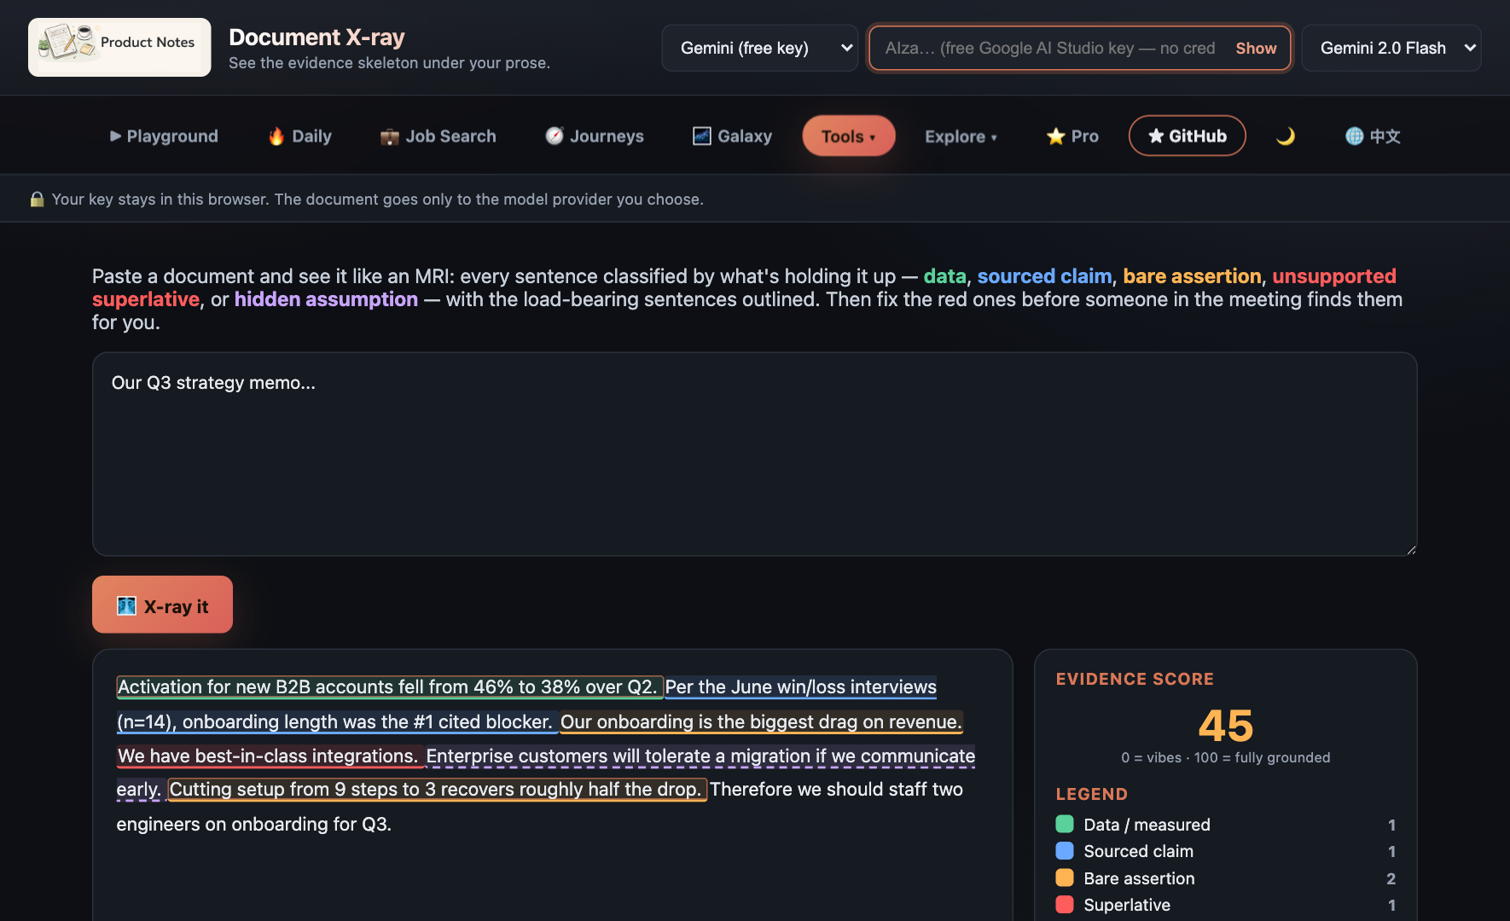Screen dimensions: 1510x921
Task: Click the chart icon beside Galaxy
Action: [x=702, y=136]
